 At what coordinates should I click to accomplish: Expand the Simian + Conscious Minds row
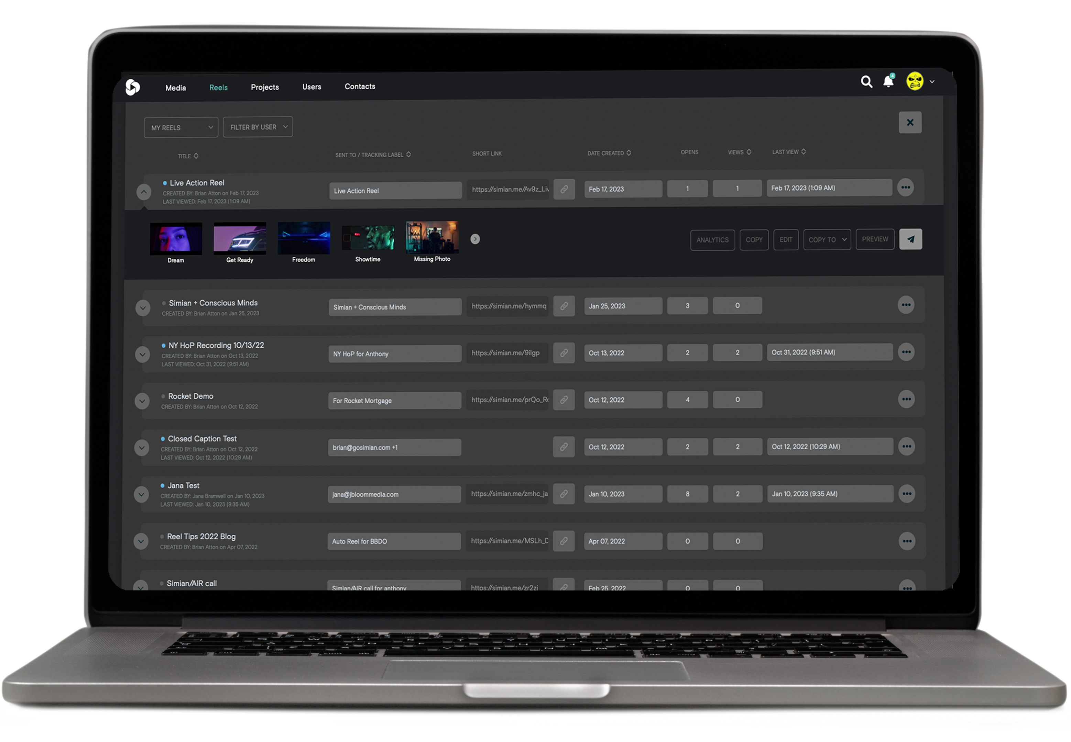click(143, 308)
